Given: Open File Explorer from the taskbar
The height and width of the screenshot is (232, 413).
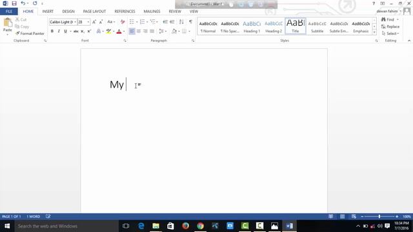Looking at the screenshot, I should [x=156, y=226].
